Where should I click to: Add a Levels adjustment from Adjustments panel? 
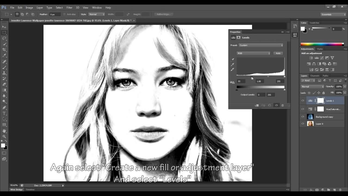click(317, 58)
